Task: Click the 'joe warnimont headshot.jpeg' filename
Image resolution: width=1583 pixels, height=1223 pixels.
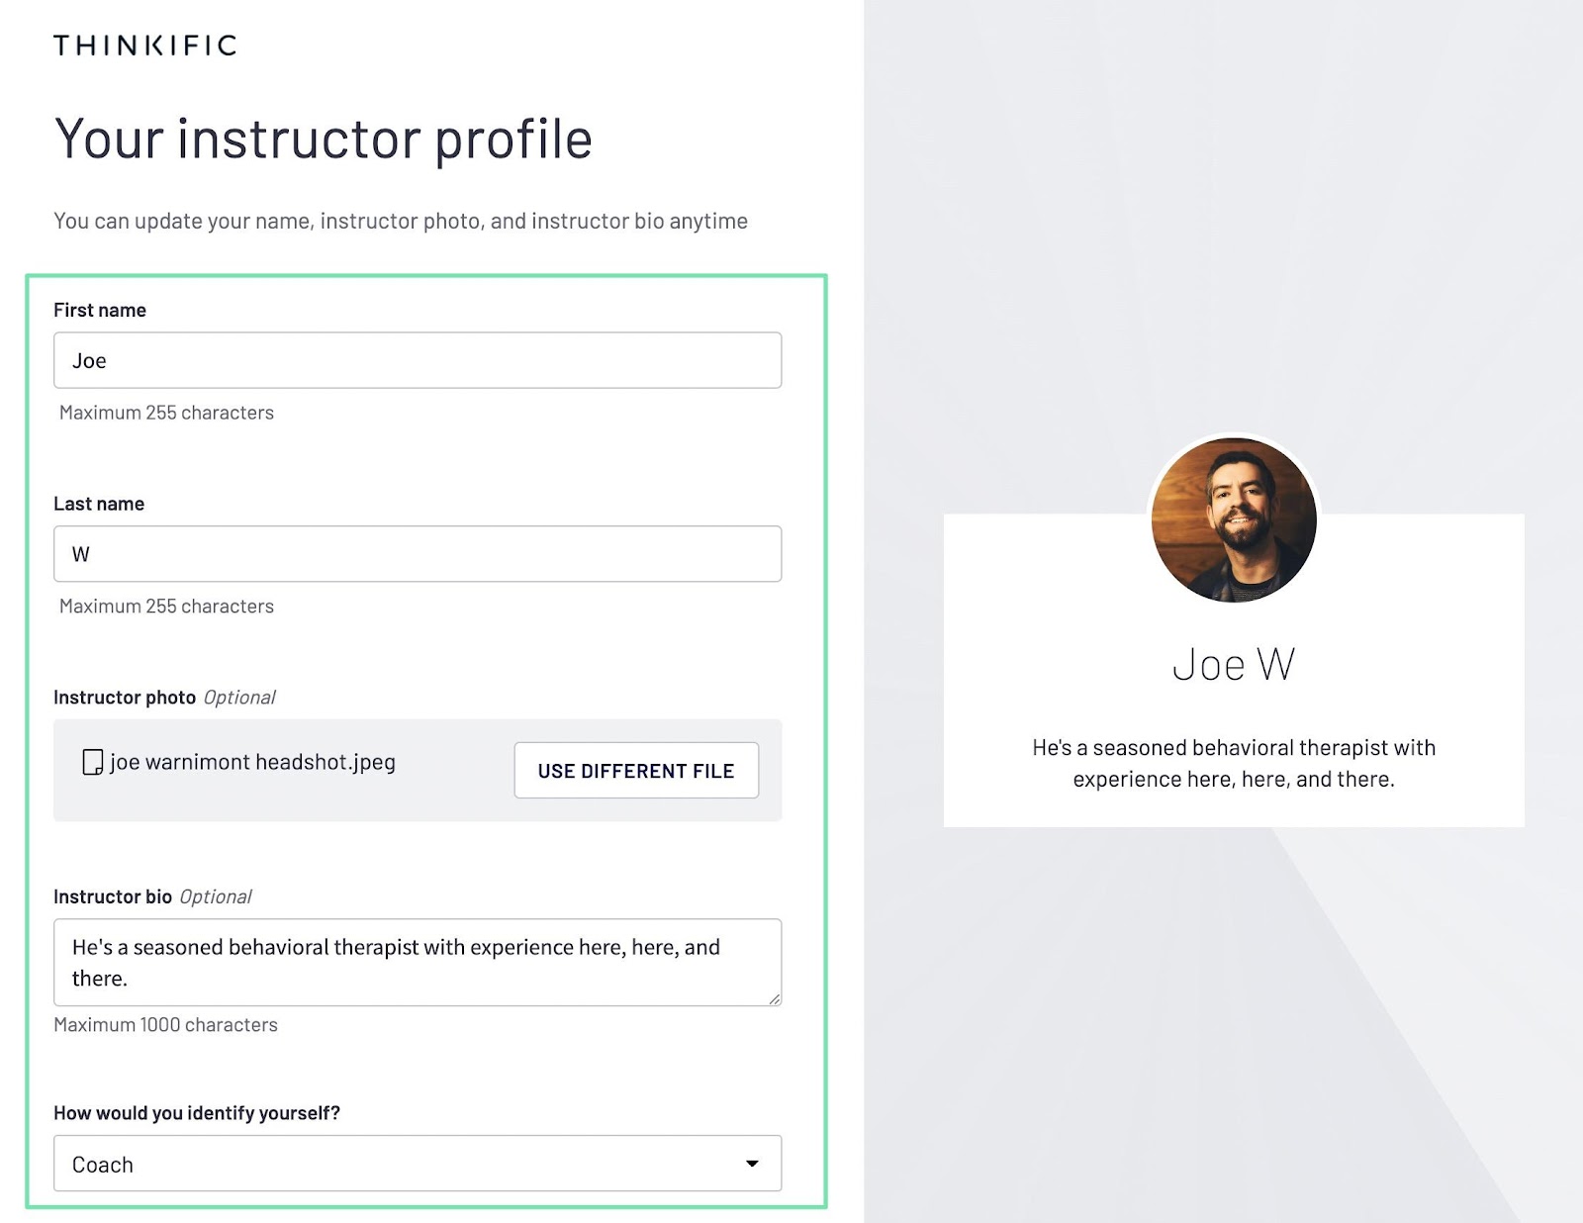Action: tap(252, 762)
